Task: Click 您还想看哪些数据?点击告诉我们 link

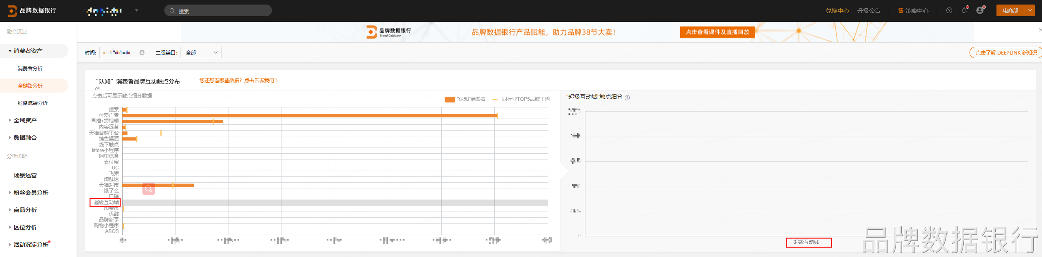Action: (x=238, y=81)
